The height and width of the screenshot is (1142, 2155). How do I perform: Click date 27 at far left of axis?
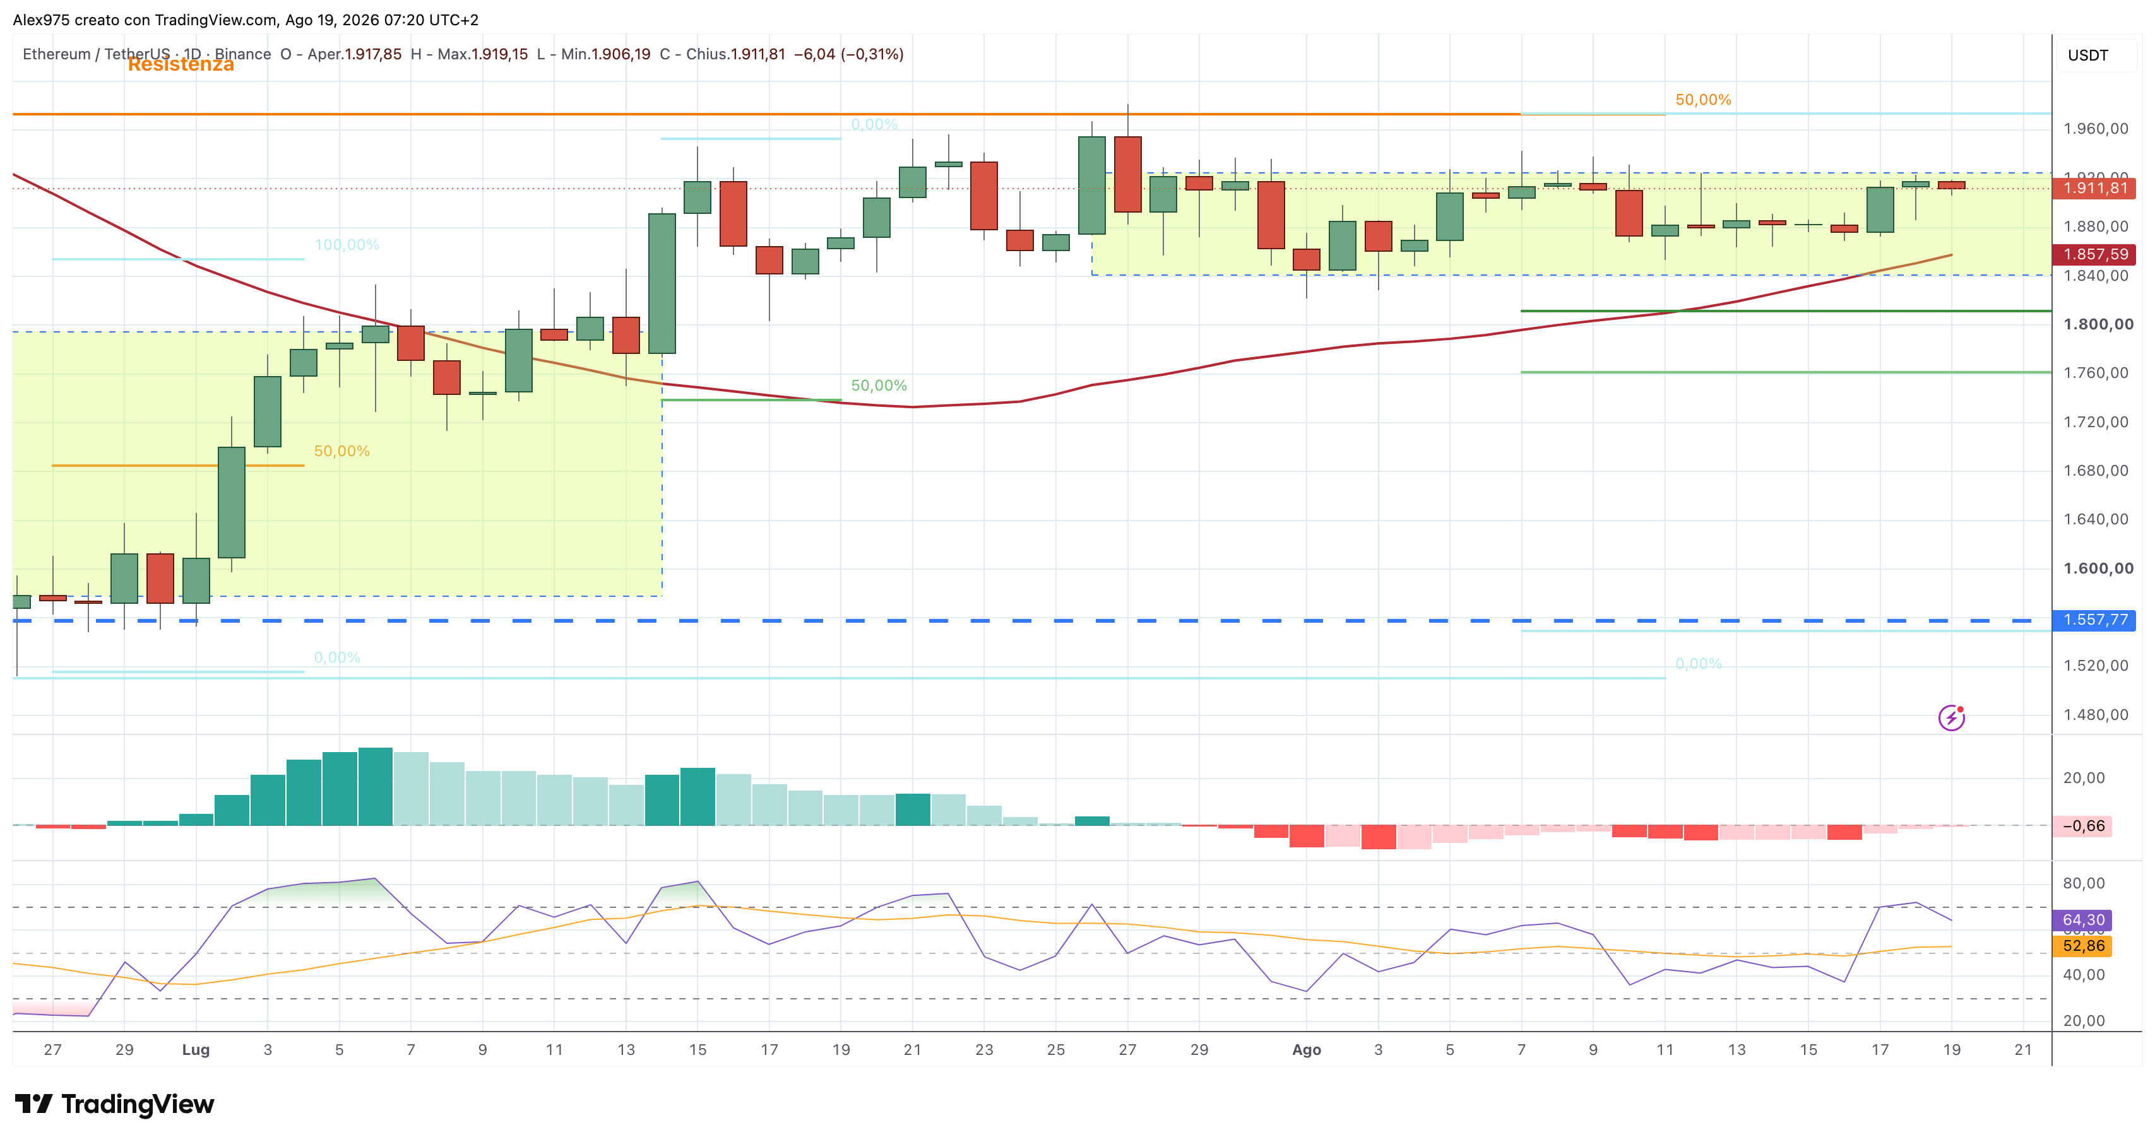pyautogui.click(x=52, y=1049)
